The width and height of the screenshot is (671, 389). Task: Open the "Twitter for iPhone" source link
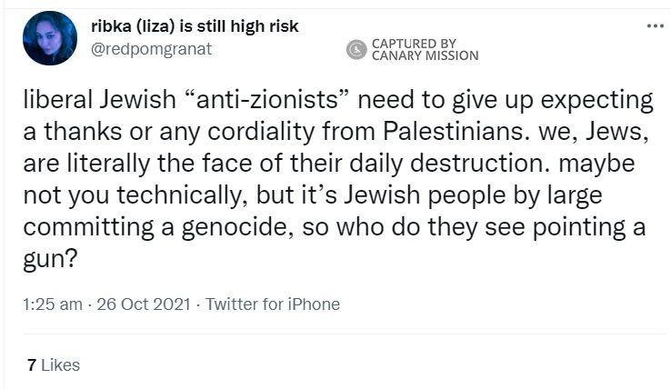point(273,304)
